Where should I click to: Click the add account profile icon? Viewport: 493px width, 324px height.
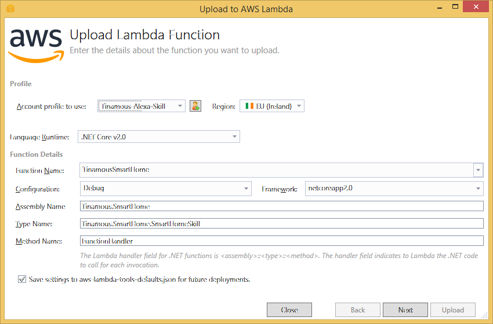coord(195,106)
